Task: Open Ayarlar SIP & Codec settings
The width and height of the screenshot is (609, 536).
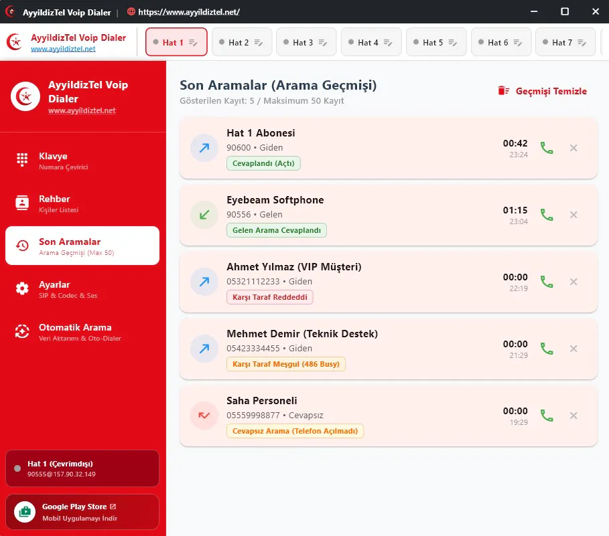Action: 82,289
